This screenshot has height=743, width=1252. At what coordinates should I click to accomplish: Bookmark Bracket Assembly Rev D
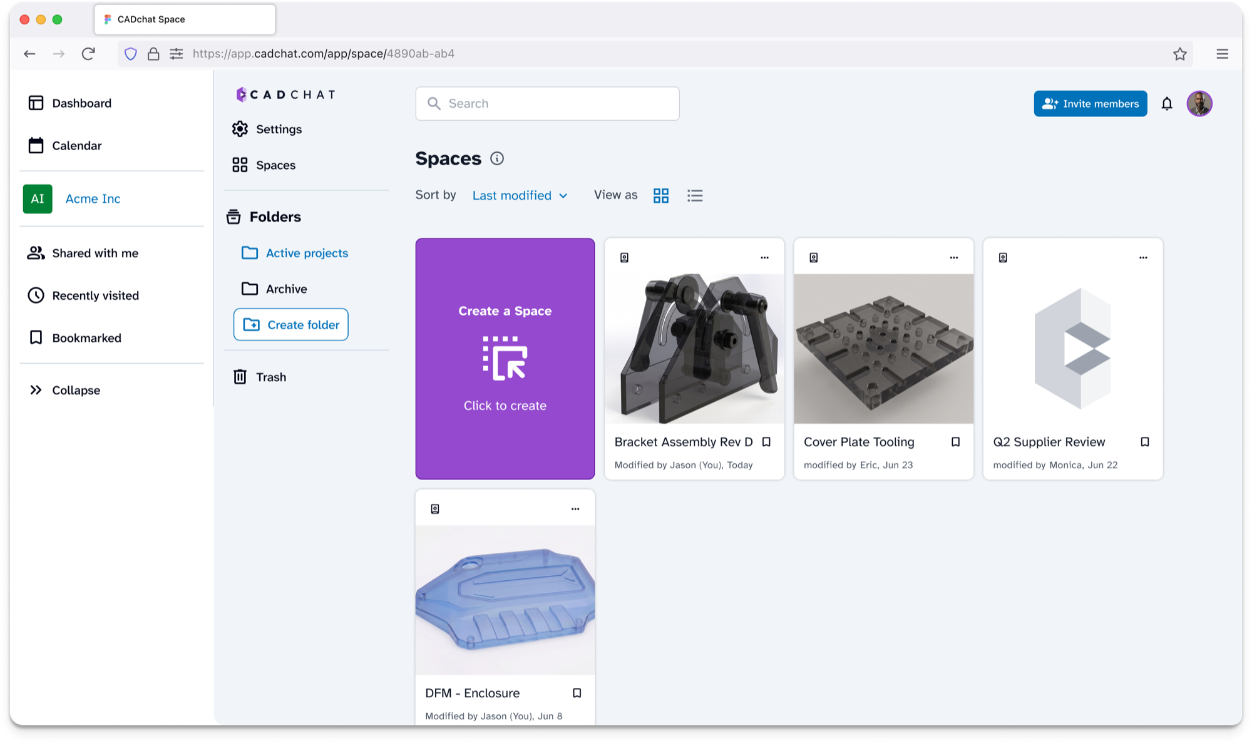pyautogui.click(x=766, y=442)
